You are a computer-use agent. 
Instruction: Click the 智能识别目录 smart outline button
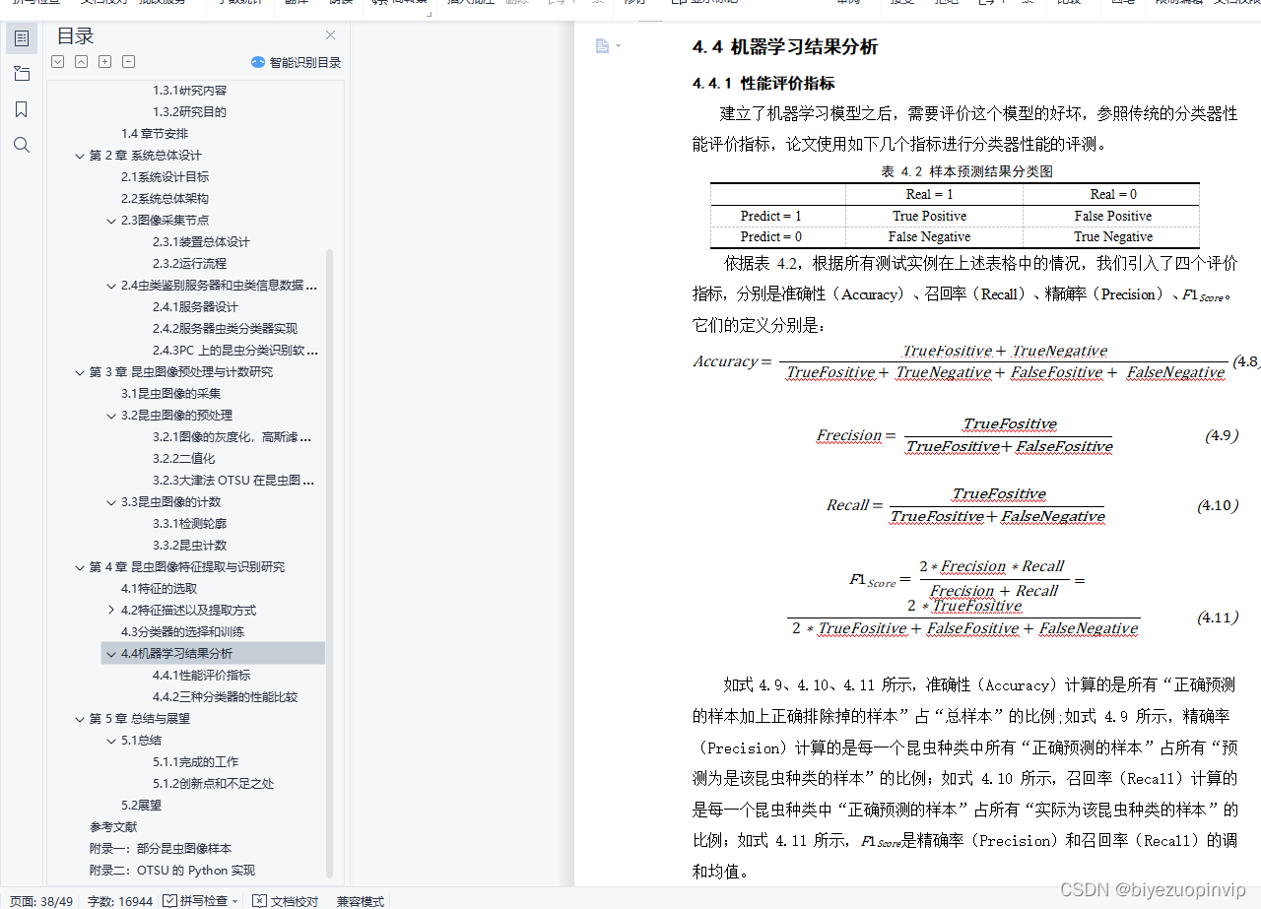pyautogui.click(x=297, y=62)
